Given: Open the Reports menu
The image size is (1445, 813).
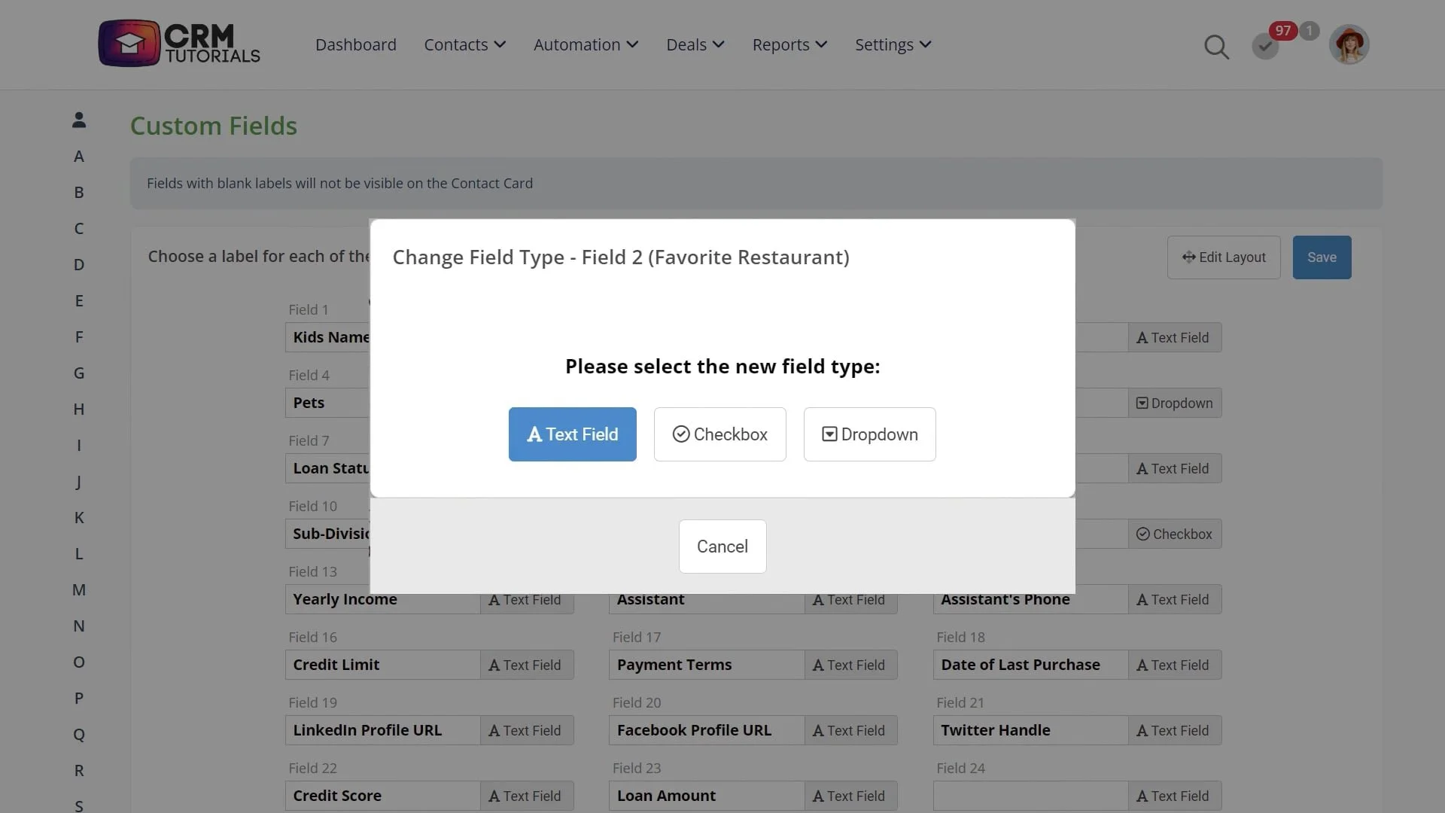Looking at the screenshot, I should point(789,45).
